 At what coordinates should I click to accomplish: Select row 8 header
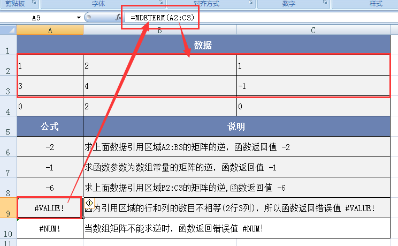click(9, 188)
